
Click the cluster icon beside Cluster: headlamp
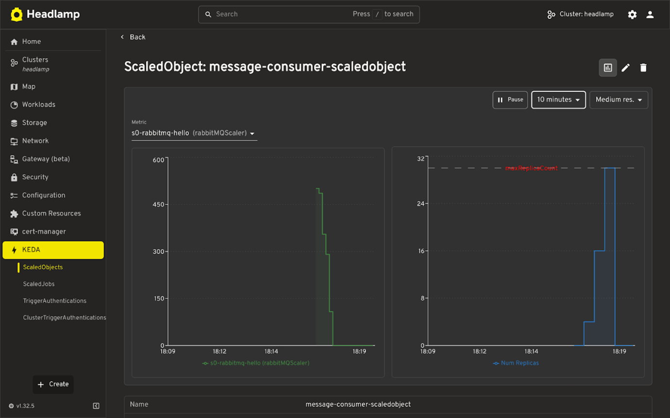tap(551, 15)
